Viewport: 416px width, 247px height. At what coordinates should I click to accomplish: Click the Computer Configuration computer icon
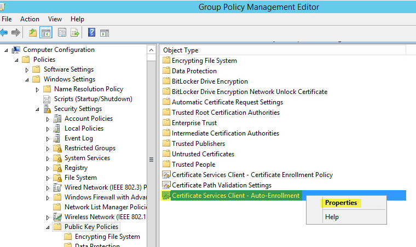pyautogui.click(x=16, y=50)
